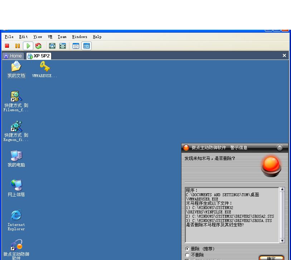Click the green Power On play button
The width and height of the screenshot is (291, 260).
28,46
